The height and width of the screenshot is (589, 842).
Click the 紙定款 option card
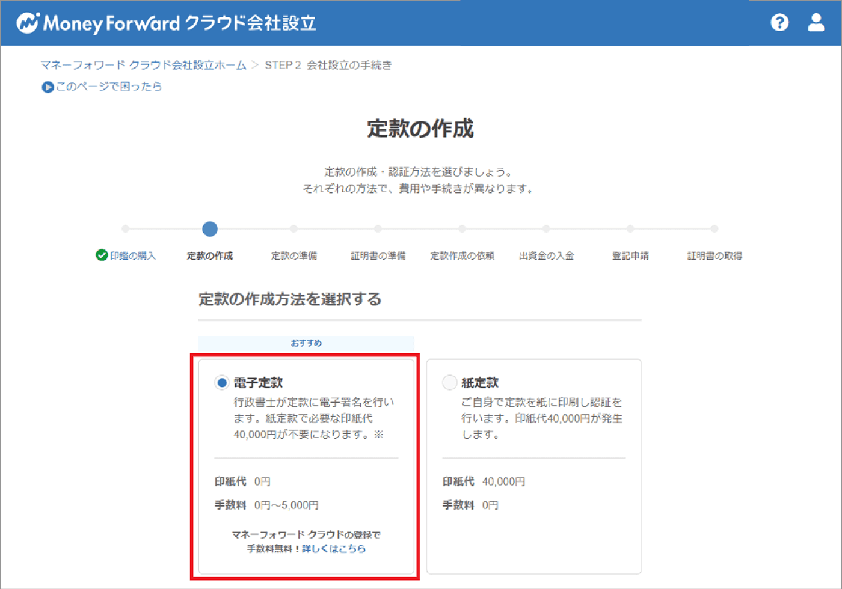coord(534,466)
